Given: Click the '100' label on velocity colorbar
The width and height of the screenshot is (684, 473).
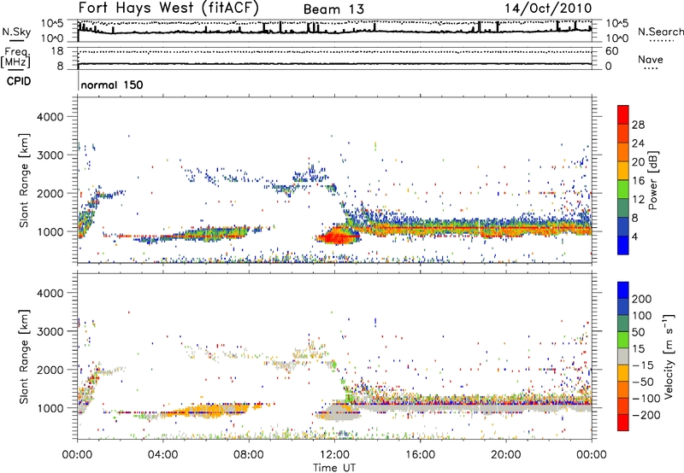Looking at the screenshot, I should pos(642,316).
